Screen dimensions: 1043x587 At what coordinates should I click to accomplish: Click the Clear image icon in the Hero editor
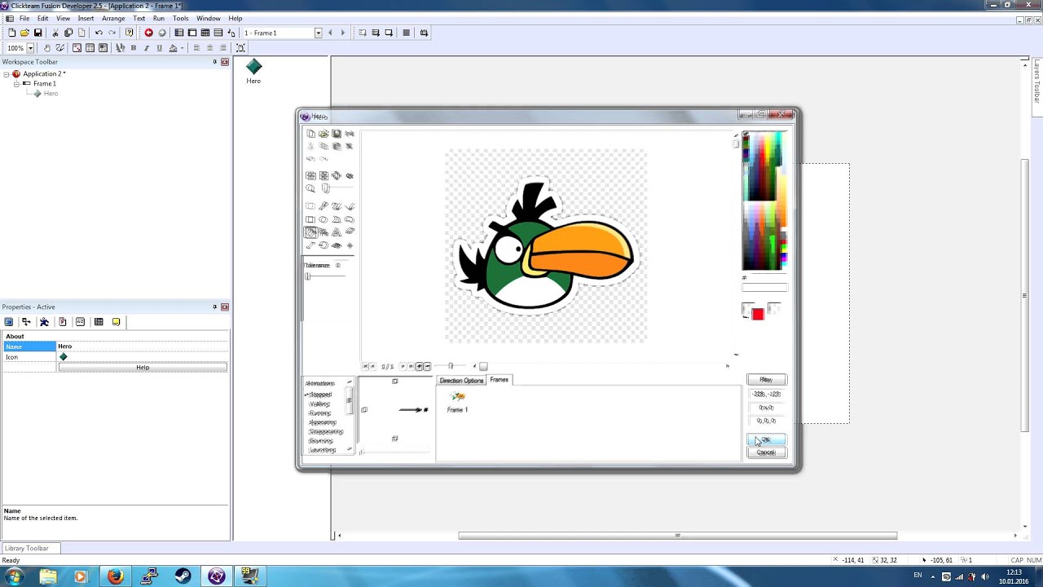[310, 134]
